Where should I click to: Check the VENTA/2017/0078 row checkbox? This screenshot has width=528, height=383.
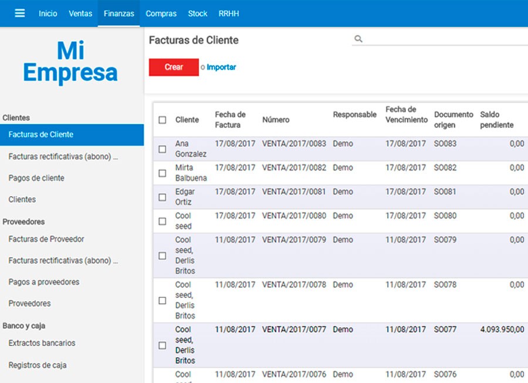pyautogui.click(x=163, y=300)
